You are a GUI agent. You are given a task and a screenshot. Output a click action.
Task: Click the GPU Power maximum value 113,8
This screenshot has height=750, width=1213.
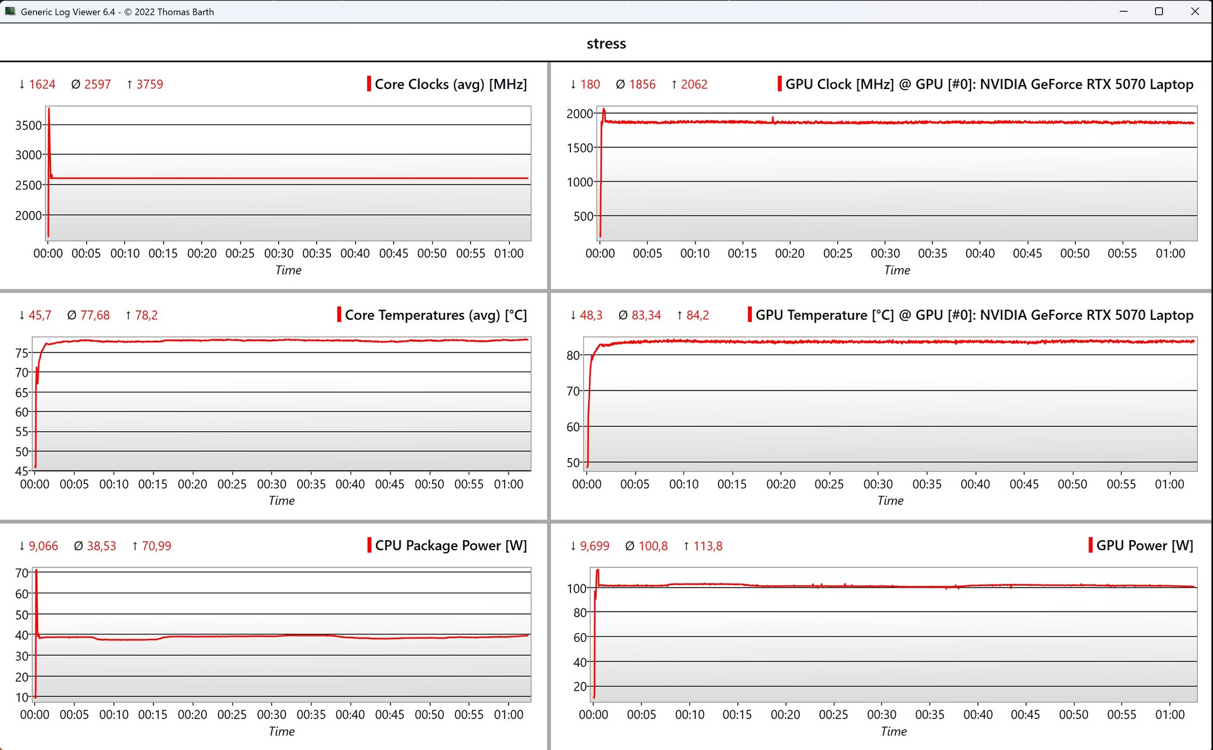tap(708, 545)
